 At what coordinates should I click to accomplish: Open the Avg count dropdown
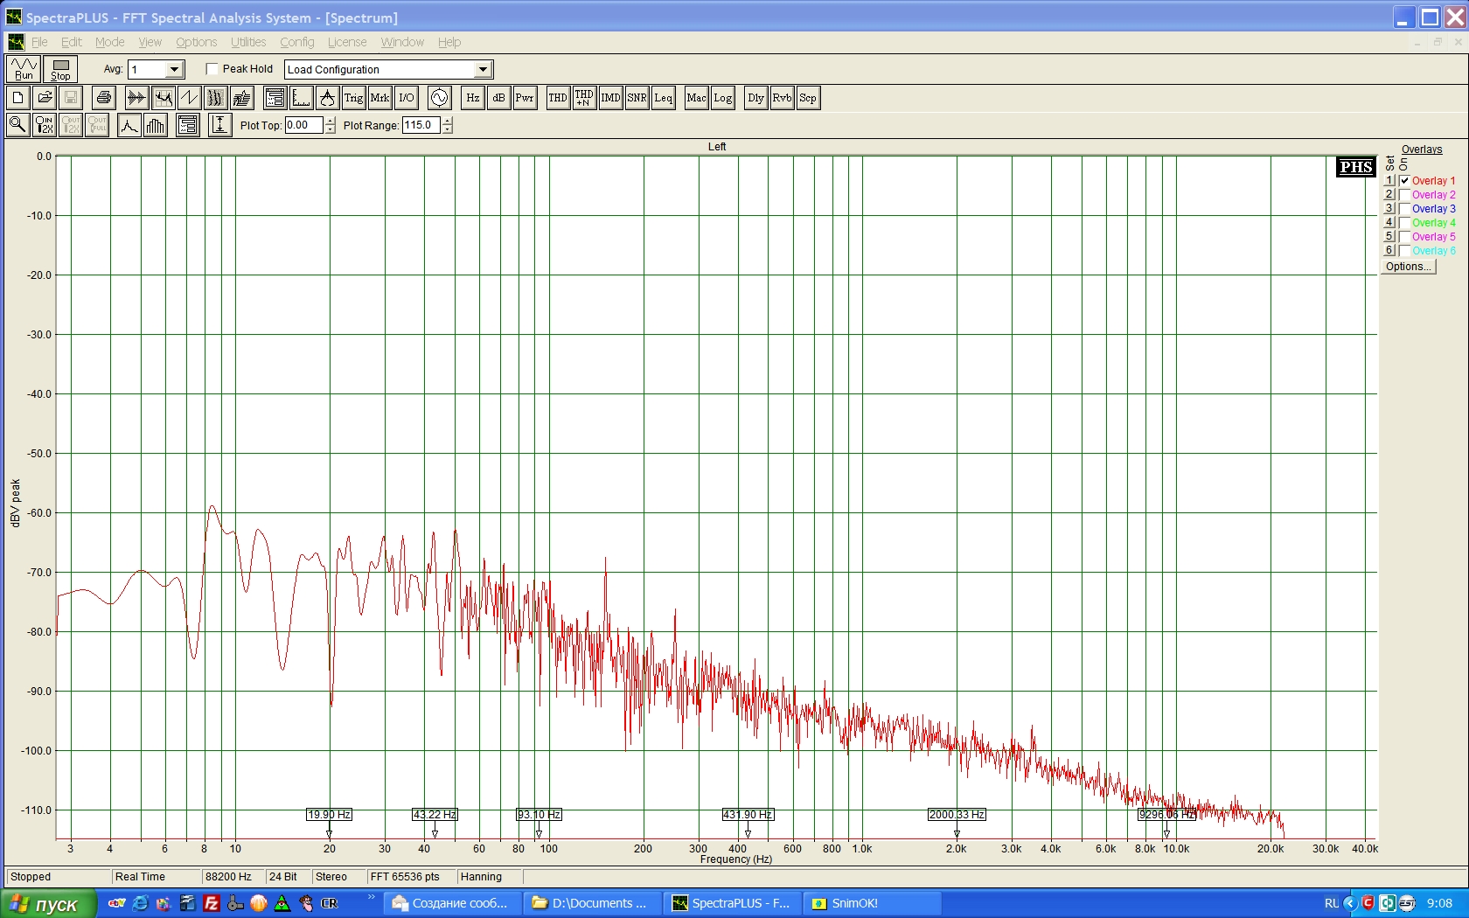(x=174, y=69)
